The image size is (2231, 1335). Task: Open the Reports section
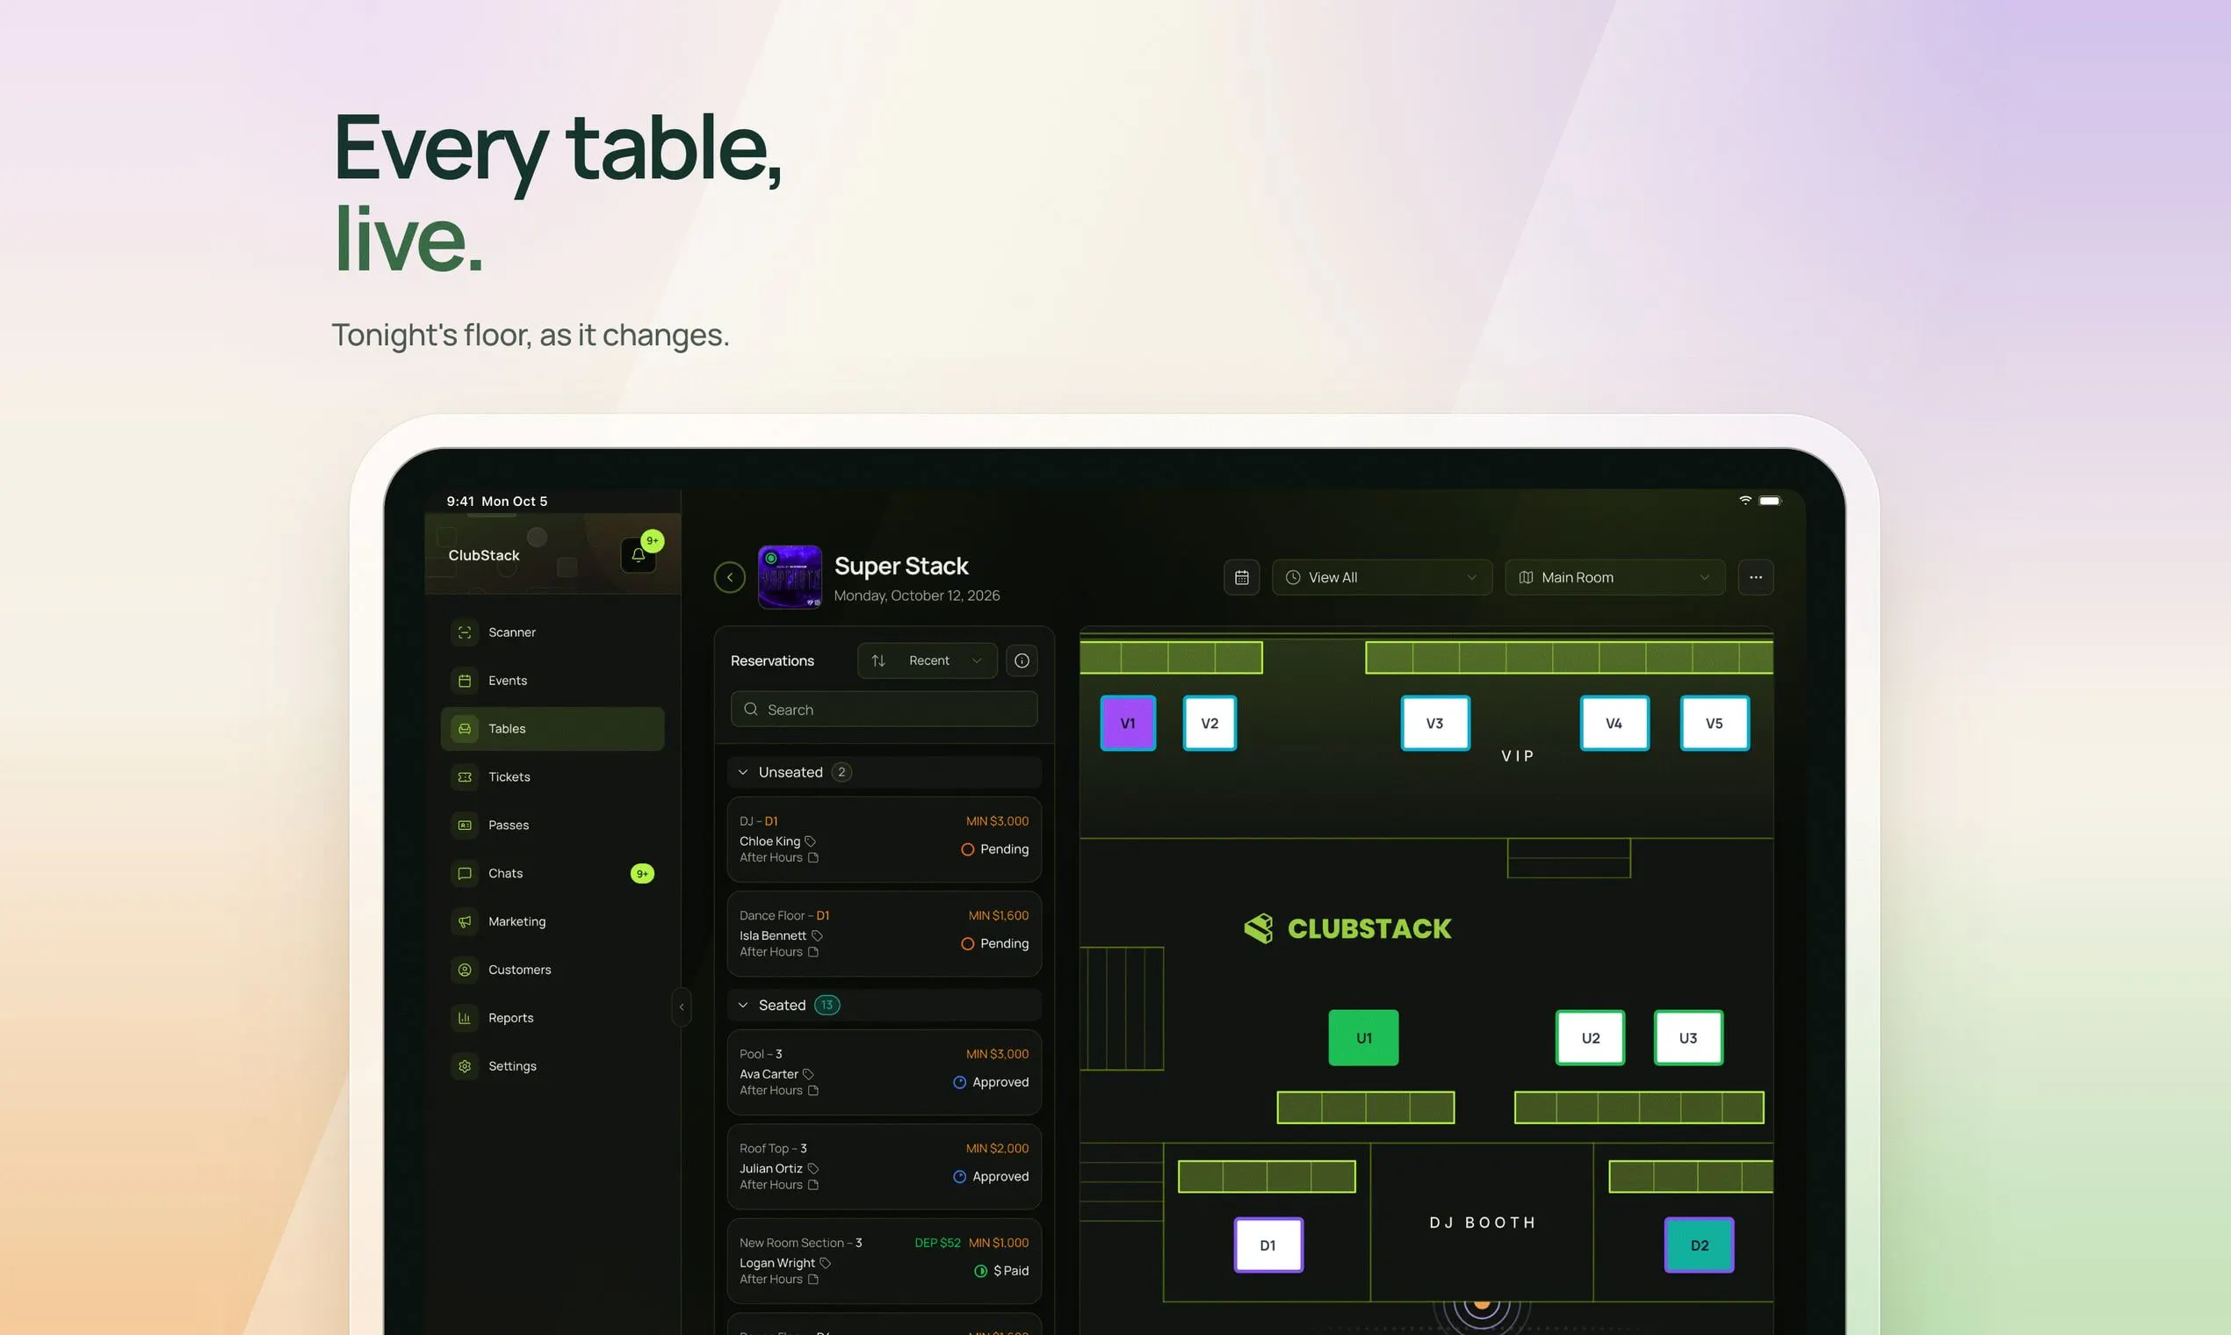[552, 1017]
